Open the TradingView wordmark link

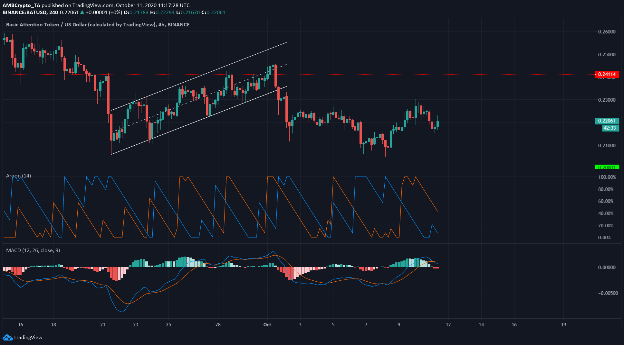tap(28, 338)
